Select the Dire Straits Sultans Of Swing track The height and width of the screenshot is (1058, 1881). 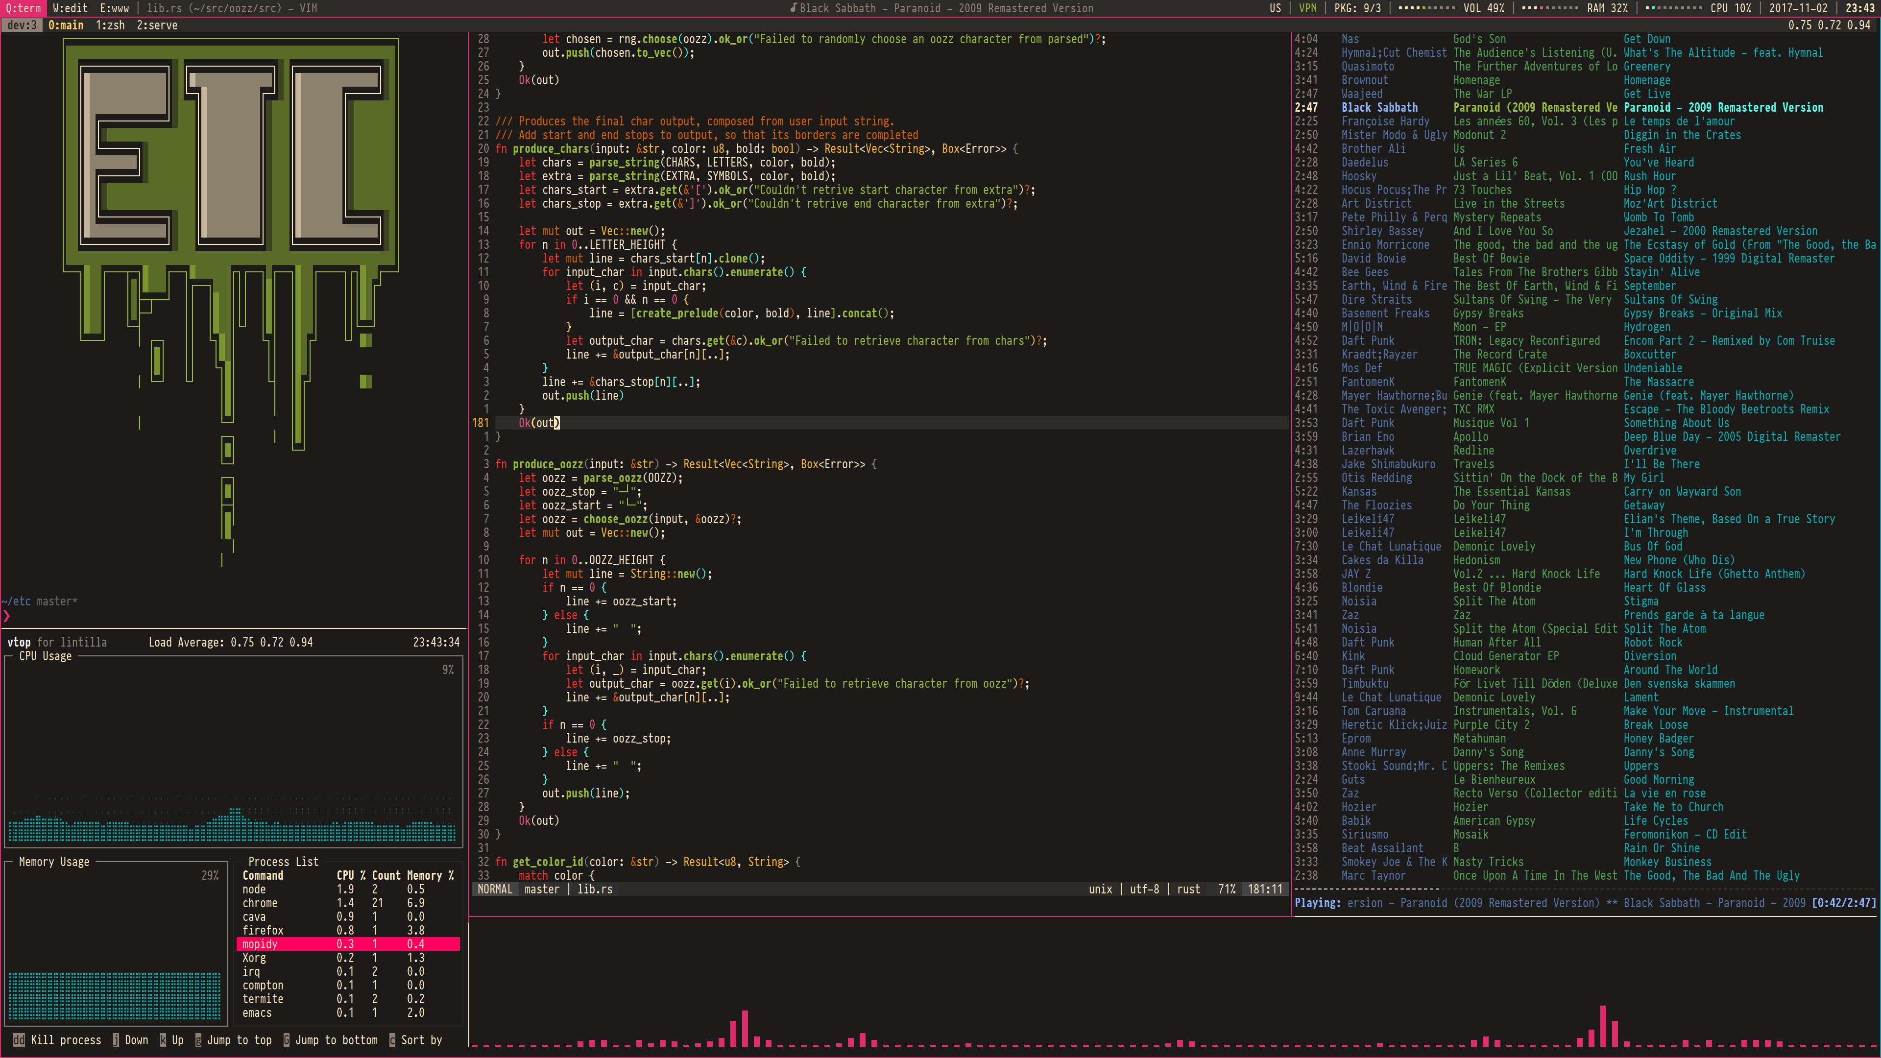[x=1585, y=299]
